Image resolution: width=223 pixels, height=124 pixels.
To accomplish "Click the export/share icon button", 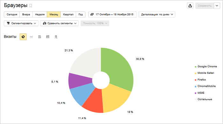I will [x=190, y=6].
